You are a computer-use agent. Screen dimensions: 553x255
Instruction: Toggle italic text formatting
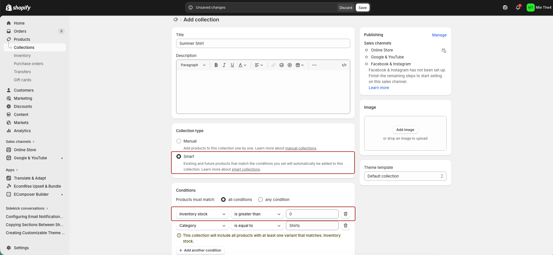tap(224, 65)
